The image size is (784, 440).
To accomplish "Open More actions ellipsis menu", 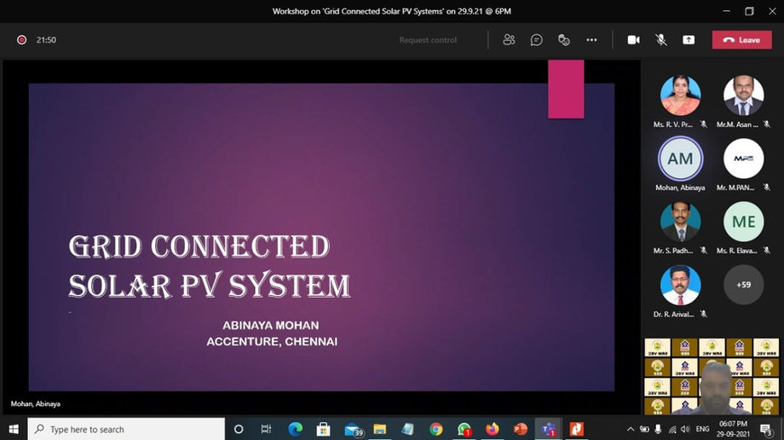I will coord(591,39).
